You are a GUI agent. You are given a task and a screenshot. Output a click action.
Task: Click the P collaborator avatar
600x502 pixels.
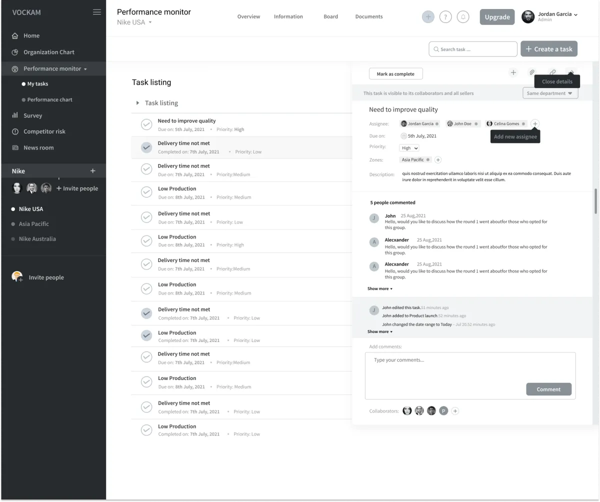click(443, 411)
